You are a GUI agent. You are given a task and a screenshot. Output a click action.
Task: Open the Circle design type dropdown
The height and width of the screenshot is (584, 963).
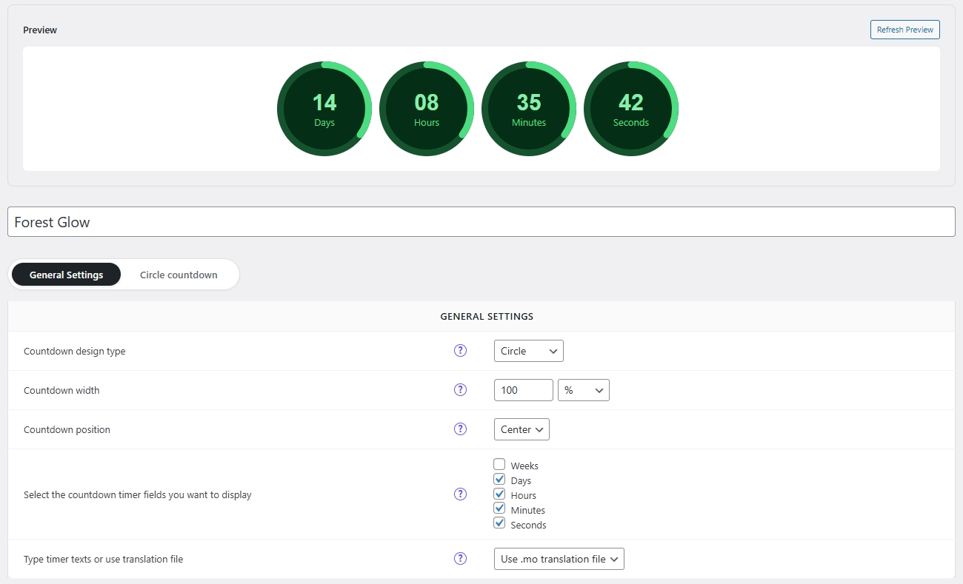click(x=528, y=351)
